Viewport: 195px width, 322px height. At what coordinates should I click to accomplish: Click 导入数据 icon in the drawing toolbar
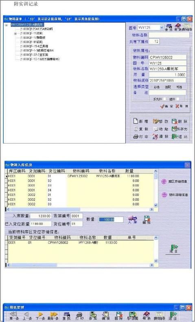[x=133, y=314]
